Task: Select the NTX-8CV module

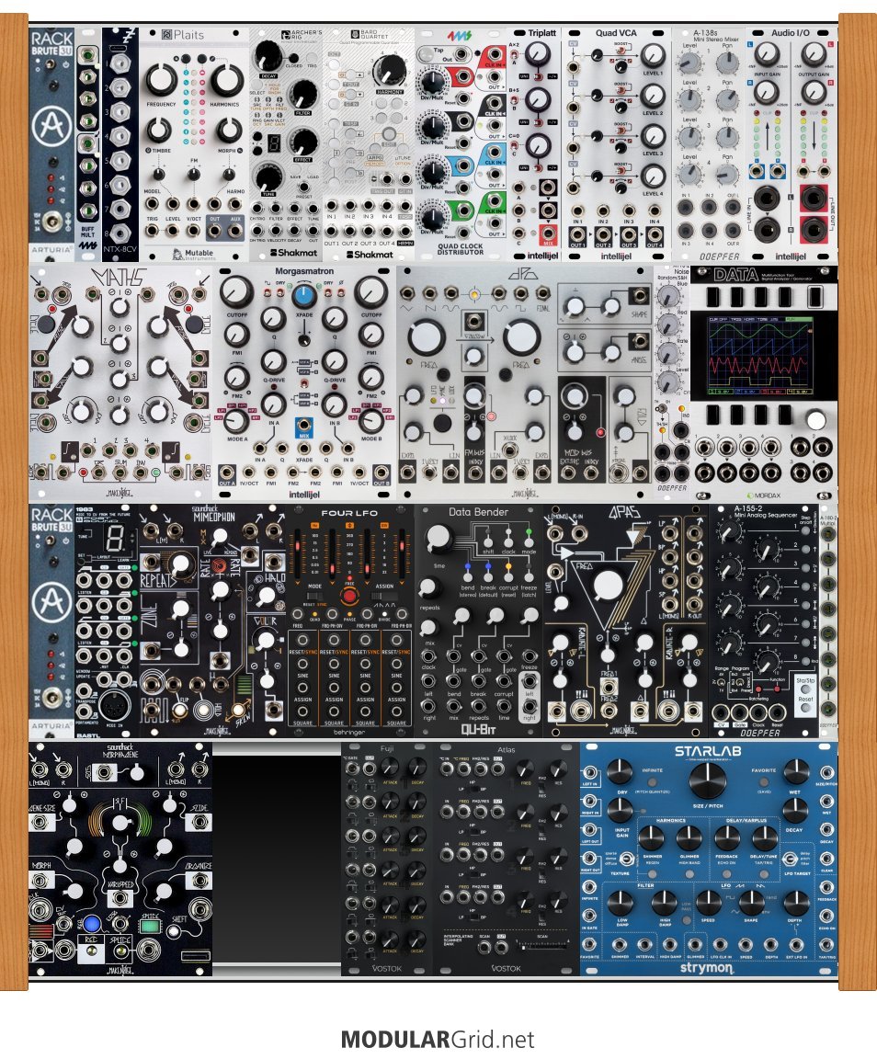Action: (x=120, y=144)
